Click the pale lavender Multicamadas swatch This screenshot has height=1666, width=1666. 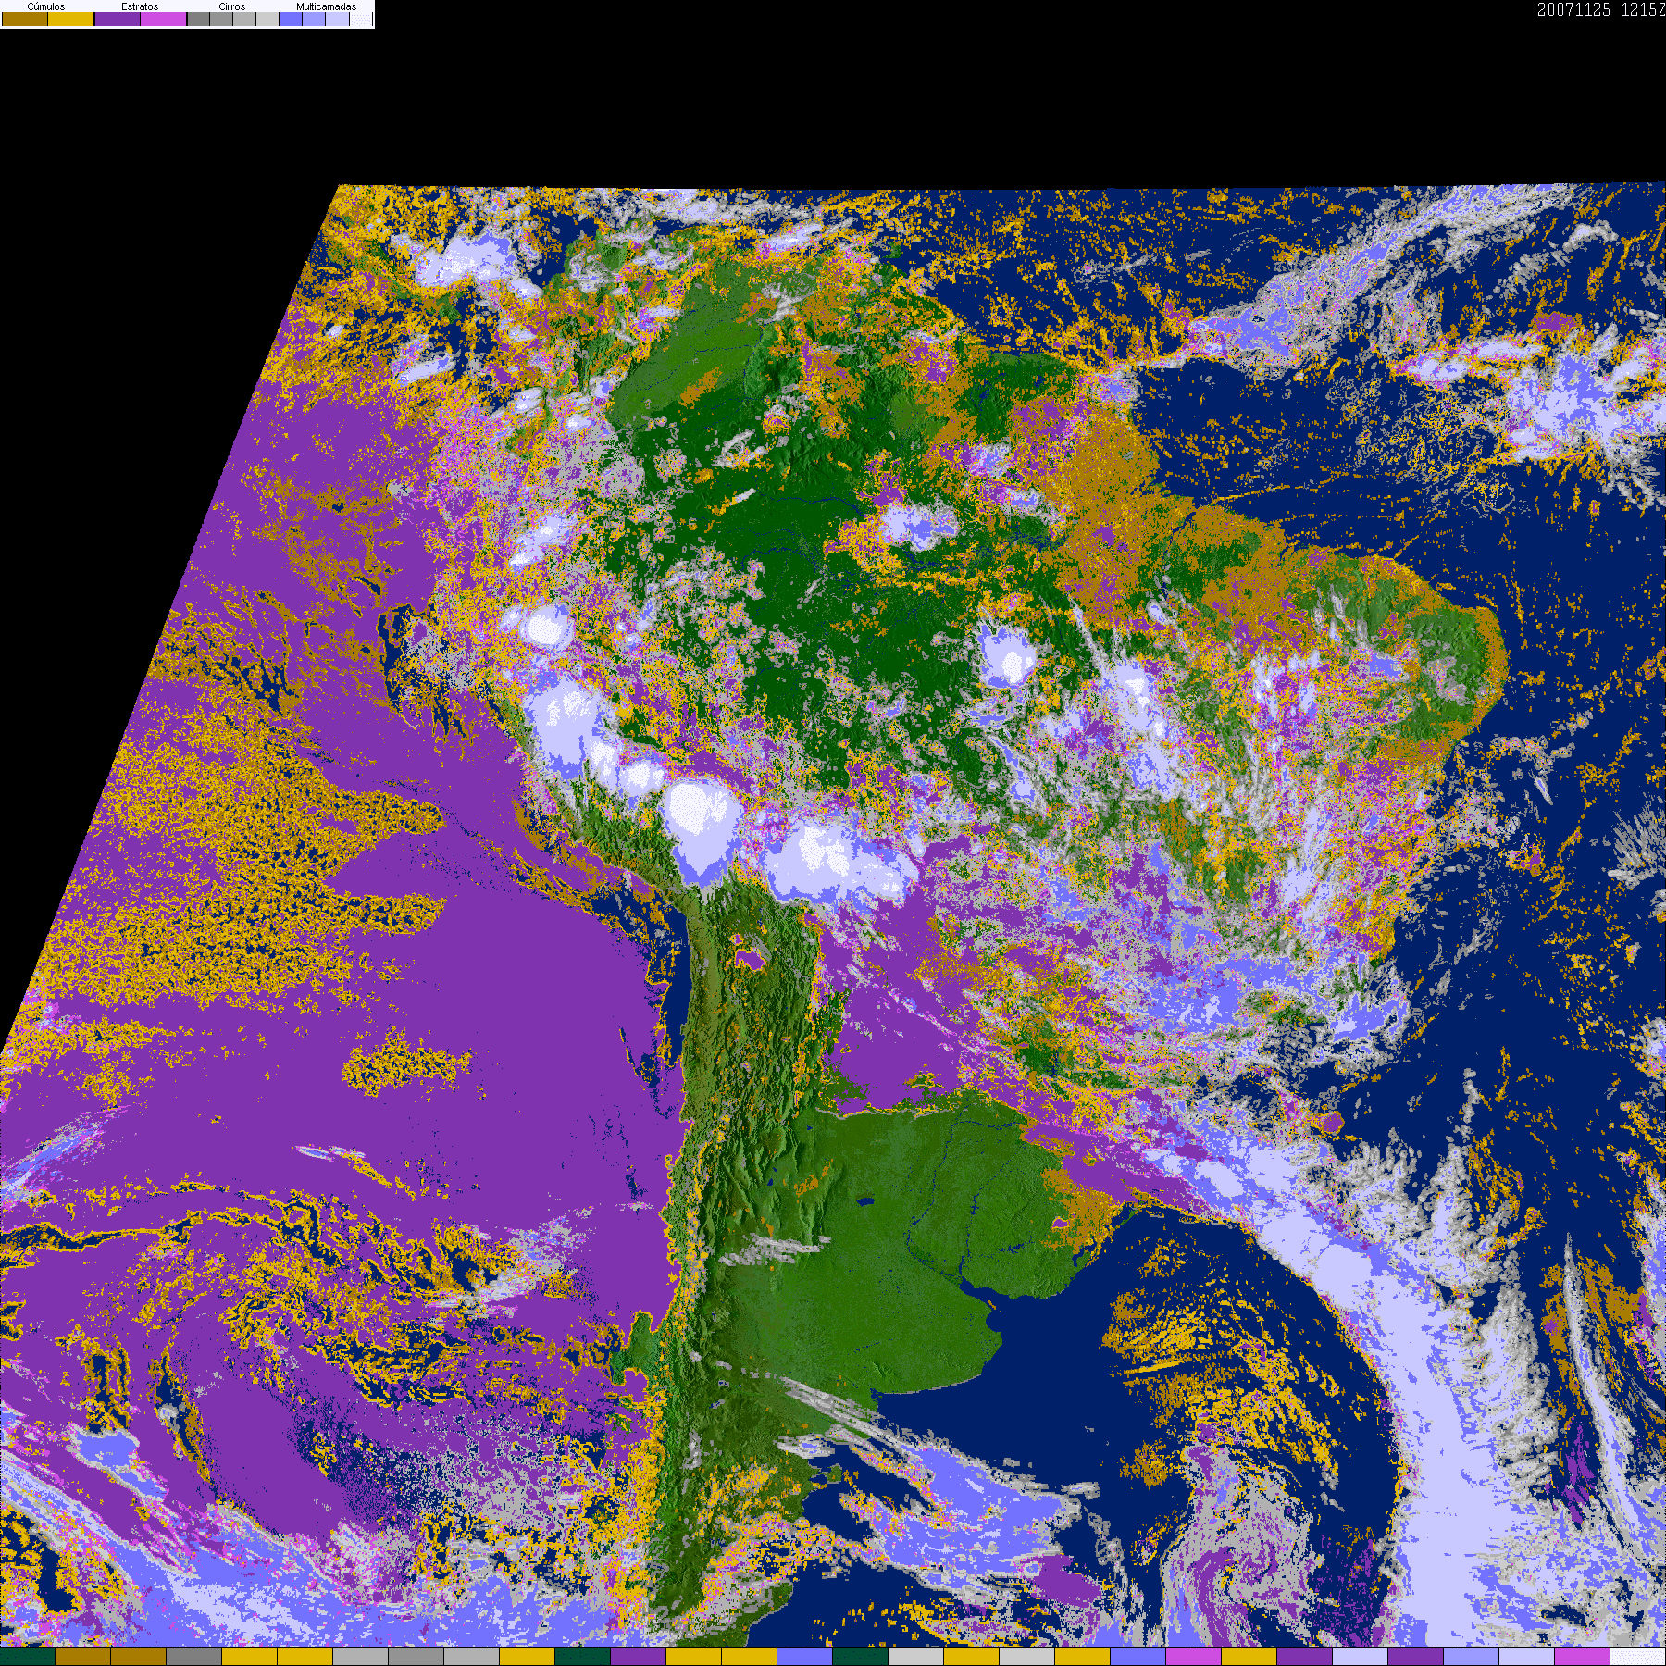338,19
